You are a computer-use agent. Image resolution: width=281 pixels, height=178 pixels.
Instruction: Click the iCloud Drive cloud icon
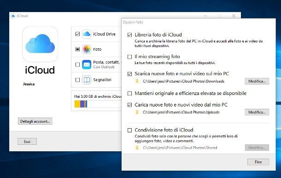pos(87,34)
